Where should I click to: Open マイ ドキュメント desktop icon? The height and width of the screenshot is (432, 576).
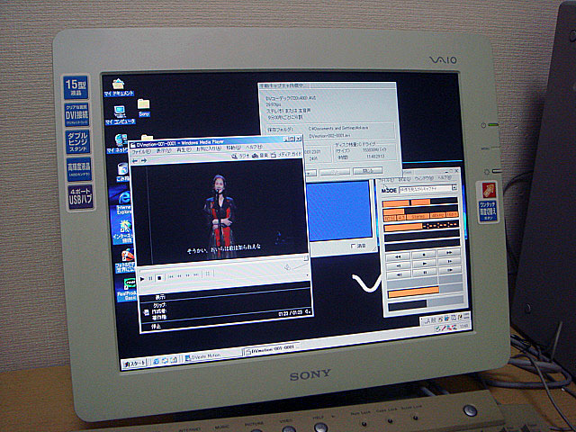point(118,87)
